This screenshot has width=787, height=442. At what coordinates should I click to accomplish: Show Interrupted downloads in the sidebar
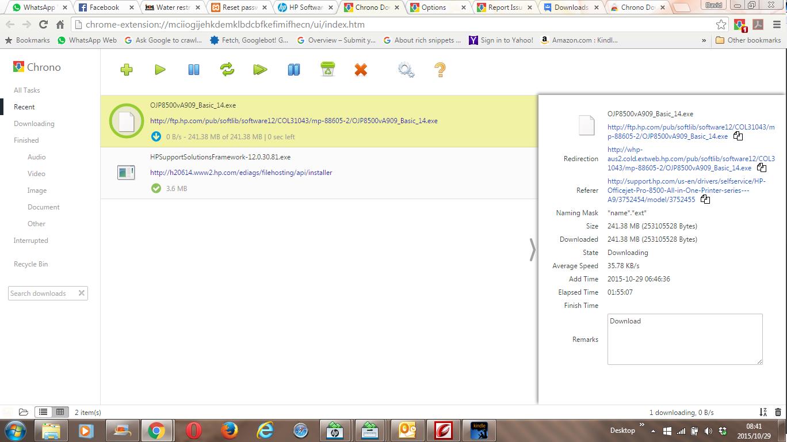[31, 240]
